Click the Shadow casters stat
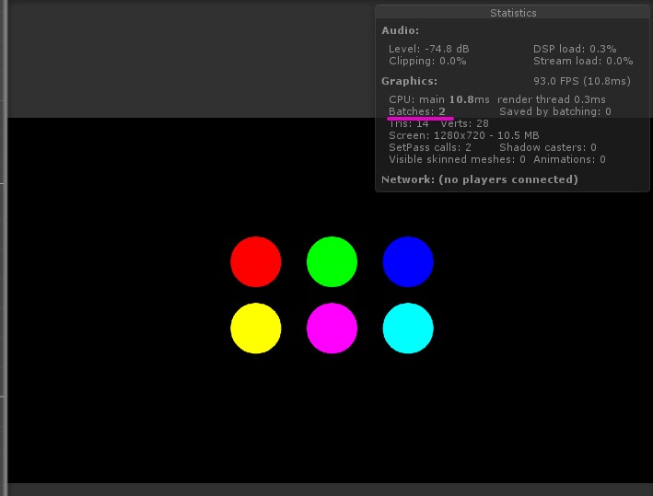 pyautogui.click(x=547, y=147)
